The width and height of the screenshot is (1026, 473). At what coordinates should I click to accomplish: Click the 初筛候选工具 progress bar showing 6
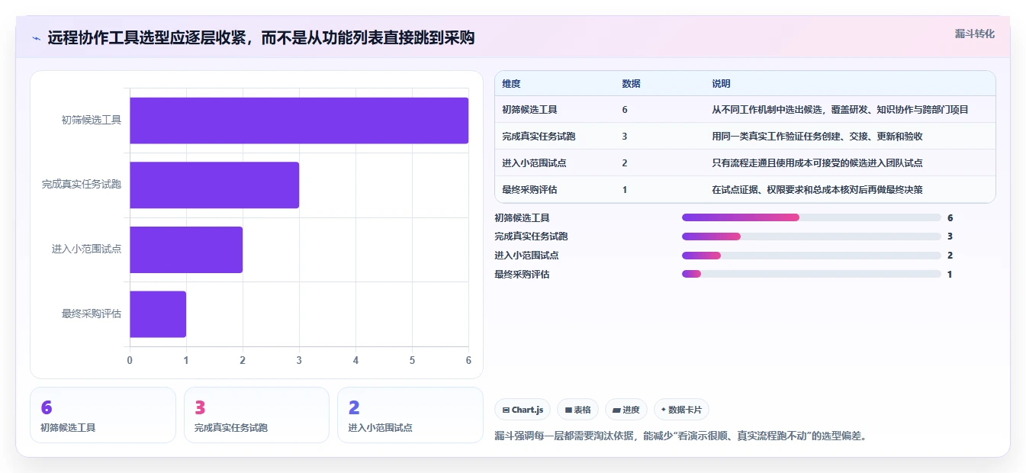click(x=812, y=217)
